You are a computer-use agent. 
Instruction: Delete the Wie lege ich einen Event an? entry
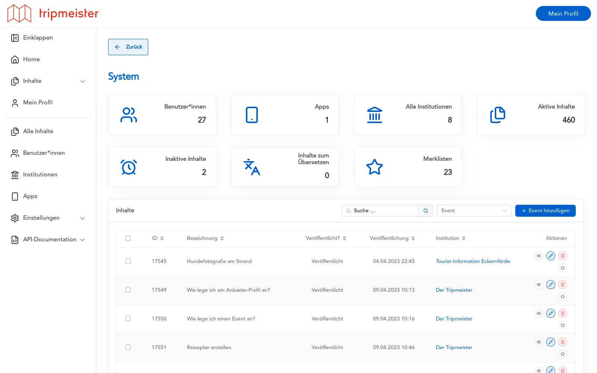tap(563, 313)
